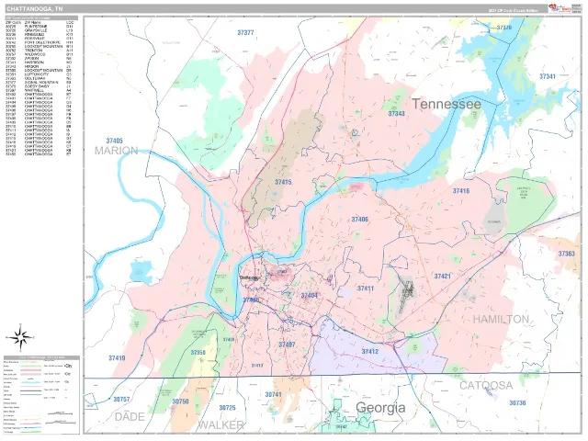
Task: Click ZIP code 37407 on the map
Action: pos(287,345)
